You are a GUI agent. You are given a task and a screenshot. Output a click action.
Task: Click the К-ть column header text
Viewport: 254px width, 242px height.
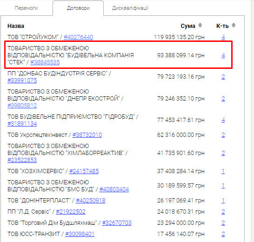(x=222, y=26)
